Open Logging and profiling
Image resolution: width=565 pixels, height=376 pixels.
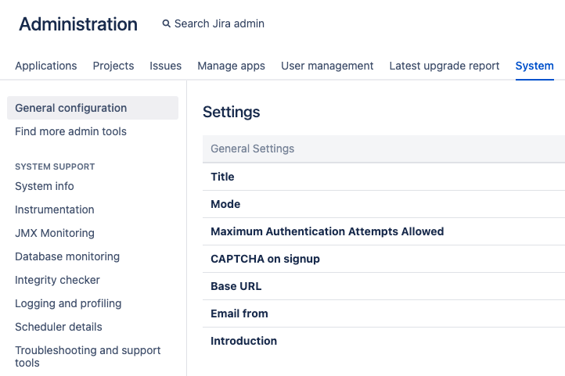[68, 303]
